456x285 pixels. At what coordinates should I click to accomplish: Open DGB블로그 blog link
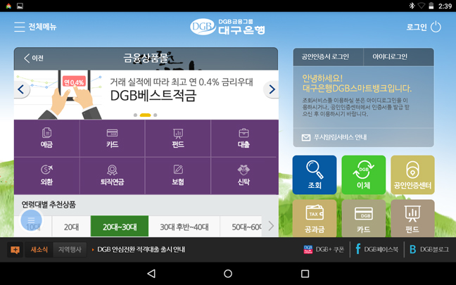tap(429, 250)
